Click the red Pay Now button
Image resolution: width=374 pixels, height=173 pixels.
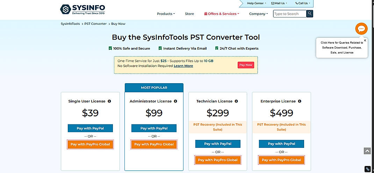coord(246,65)
